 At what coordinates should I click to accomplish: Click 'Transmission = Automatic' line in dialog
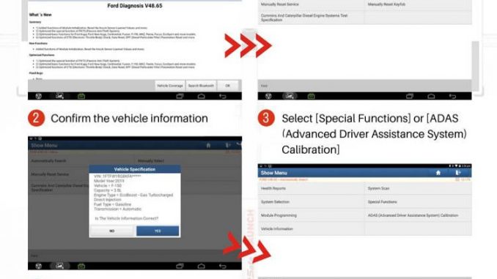coord(117,209)
